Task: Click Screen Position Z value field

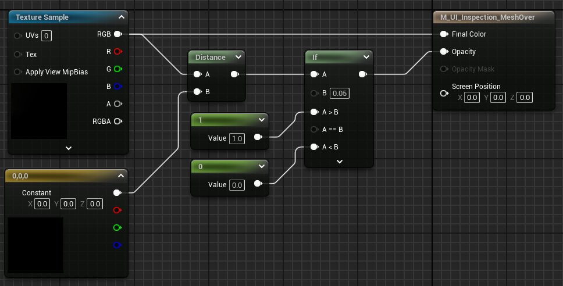Action: [525, 97]
